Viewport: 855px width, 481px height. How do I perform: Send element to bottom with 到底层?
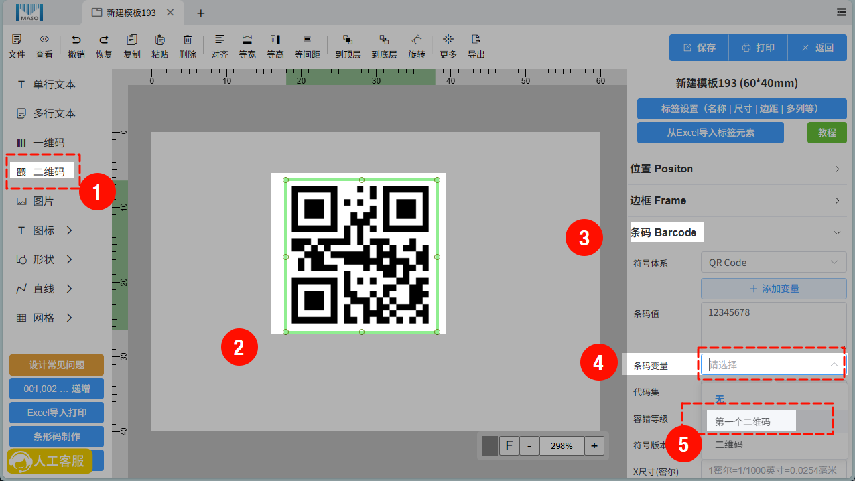tap(384, 46)
